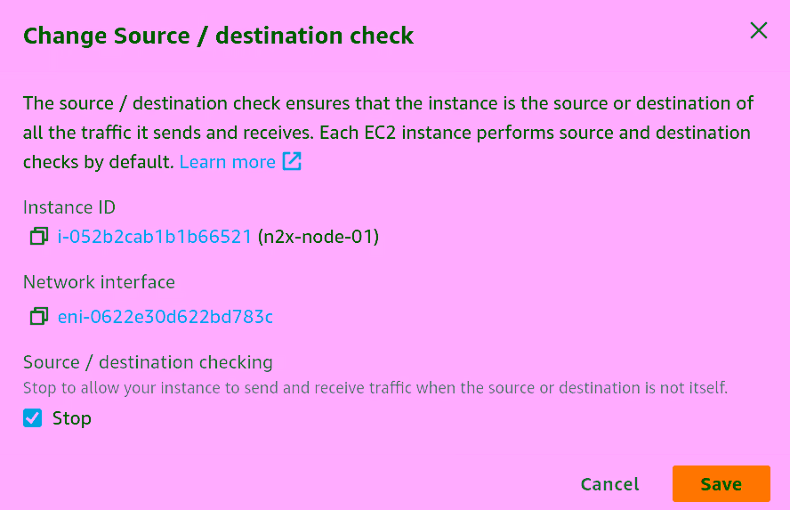Click the Source / destination checking label

point(148,362)
